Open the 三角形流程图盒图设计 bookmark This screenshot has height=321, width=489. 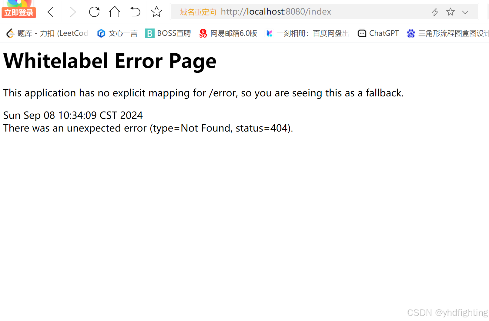pos(446,33)
